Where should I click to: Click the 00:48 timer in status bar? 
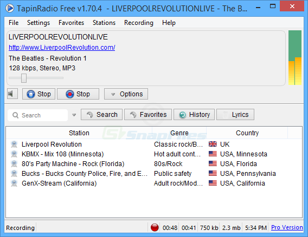(170, 228)
